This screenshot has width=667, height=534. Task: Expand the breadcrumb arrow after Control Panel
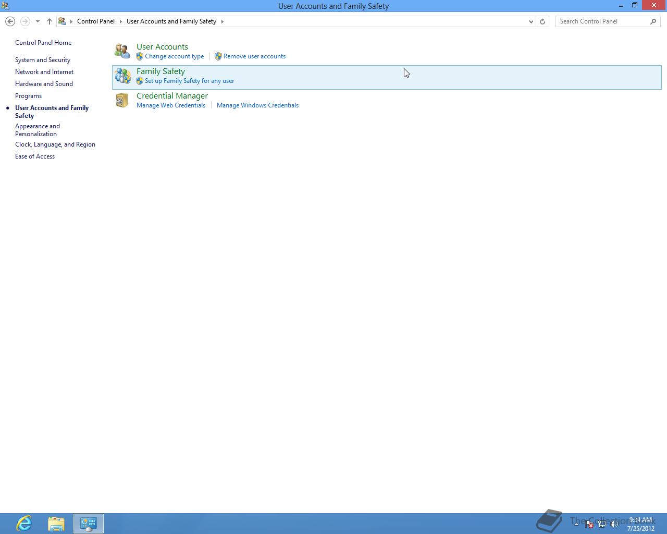(x=120, y=21)
